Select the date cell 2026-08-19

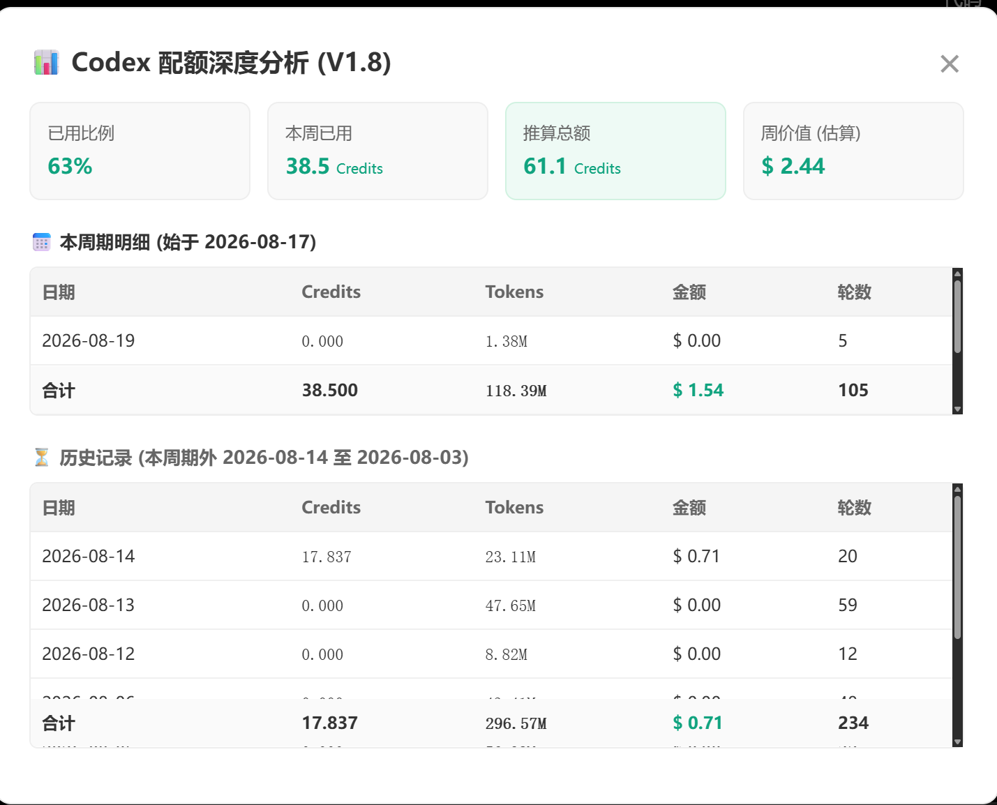pos(89,340)
